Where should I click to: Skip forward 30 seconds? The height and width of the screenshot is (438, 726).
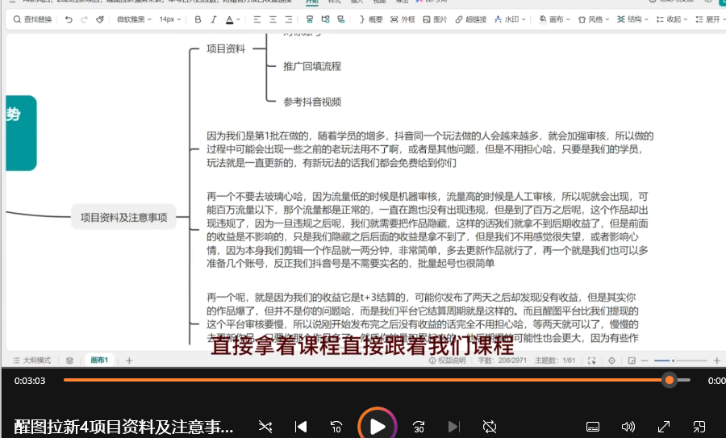click(419, 427)
